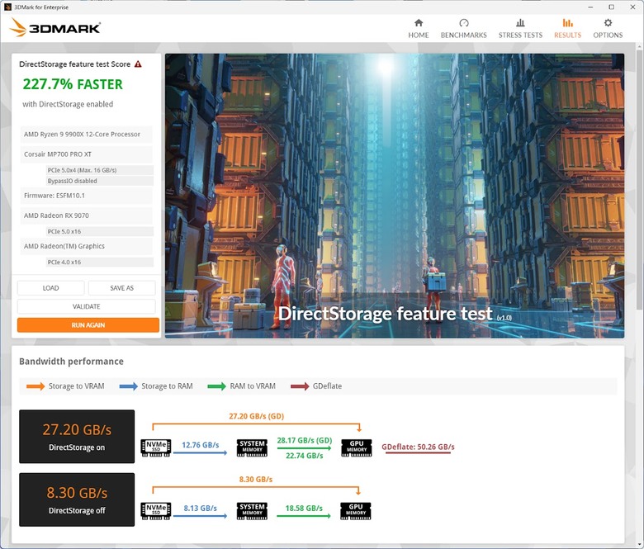Click the 227.7% FASTER score text

pyautogui.click(x=73, y=84)
